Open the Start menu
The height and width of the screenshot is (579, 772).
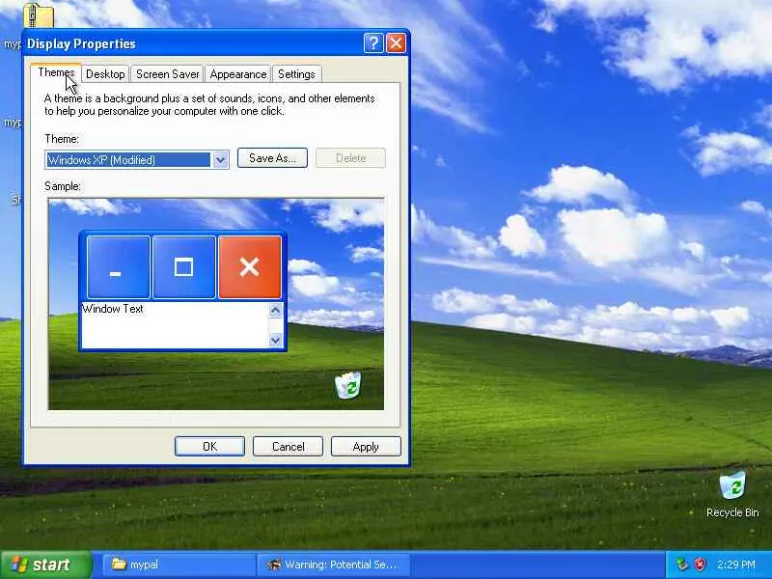coord(46,565)
